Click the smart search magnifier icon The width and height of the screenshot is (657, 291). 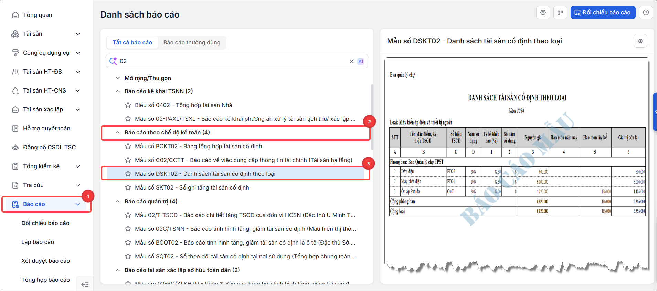[x=113, y=61]
